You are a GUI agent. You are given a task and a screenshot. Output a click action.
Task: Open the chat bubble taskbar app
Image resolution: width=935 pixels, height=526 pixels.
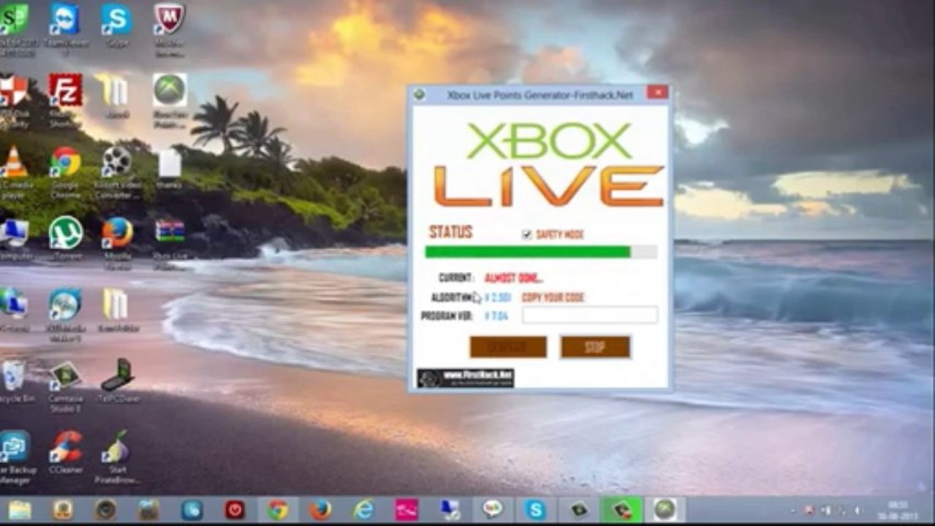(493, 509)
